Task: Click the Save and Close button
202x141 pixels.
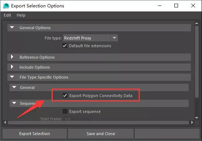Action: [101, 134]
